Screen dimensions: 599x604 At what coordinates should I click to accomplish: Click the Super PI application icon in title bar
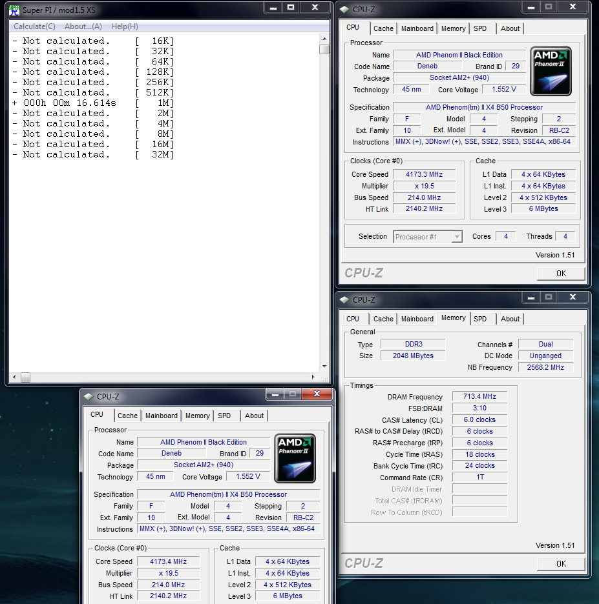[x=14, y=10]
